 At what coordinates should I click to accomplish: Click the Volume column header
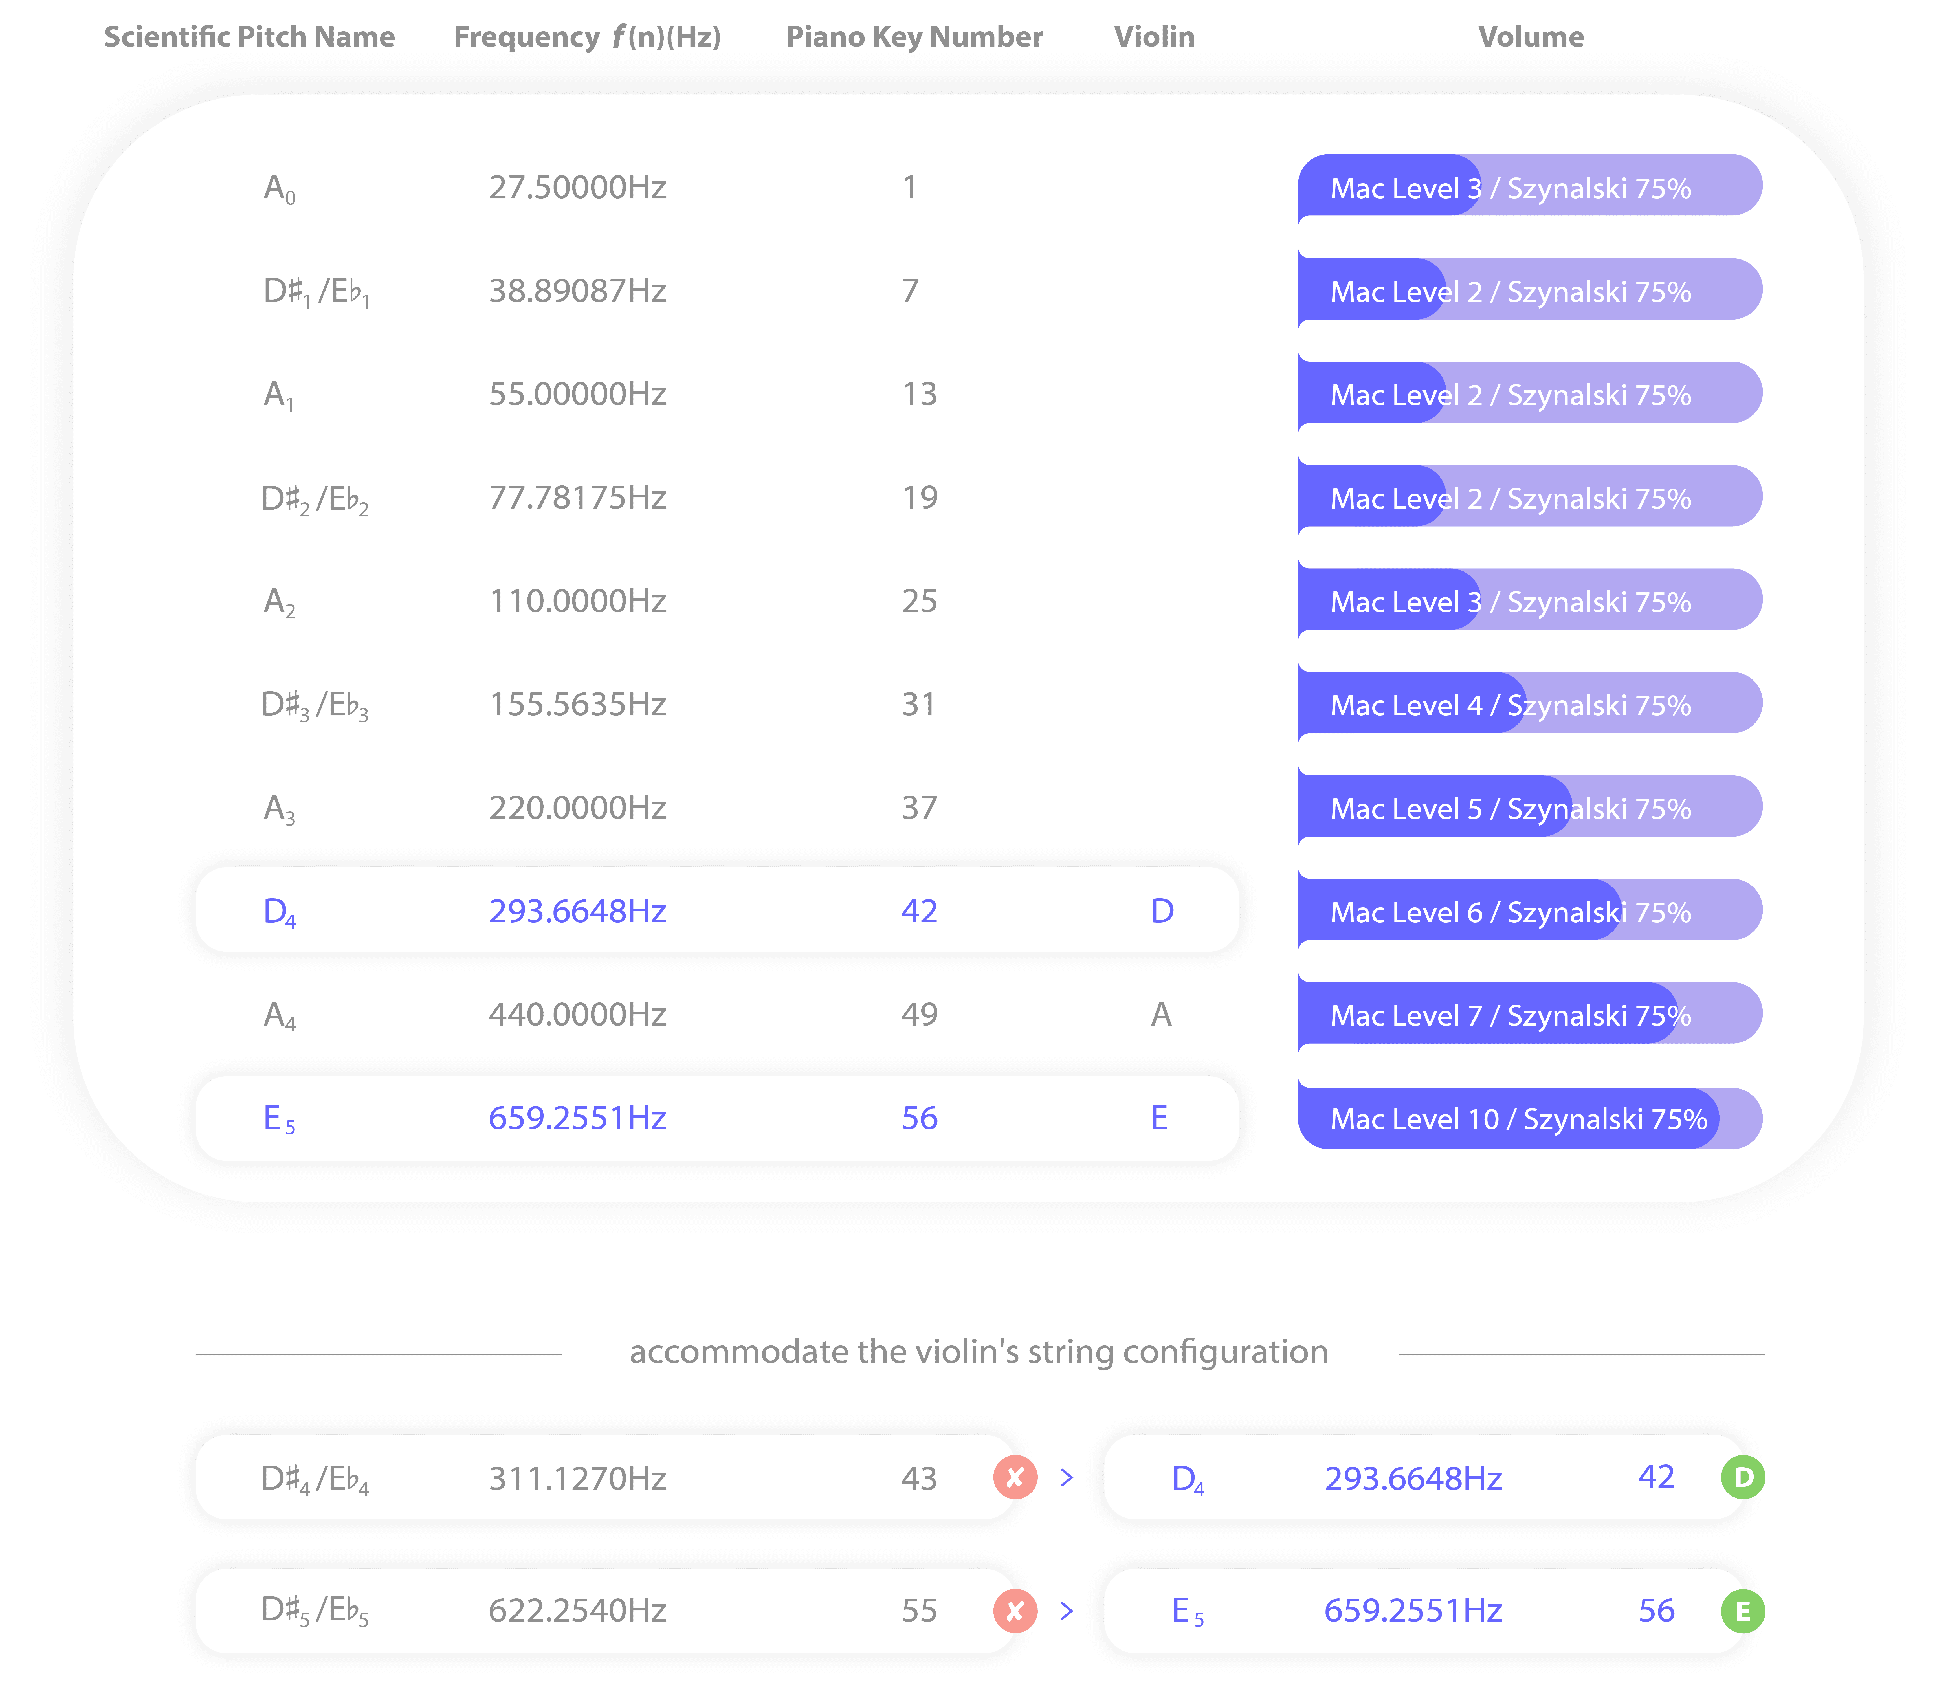tap(1531, 37)
